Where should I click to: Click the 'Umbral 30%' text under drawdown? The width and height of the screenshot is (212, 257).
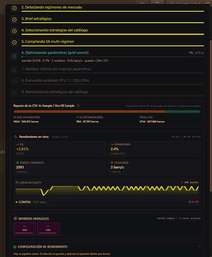(x=118, y=154)
